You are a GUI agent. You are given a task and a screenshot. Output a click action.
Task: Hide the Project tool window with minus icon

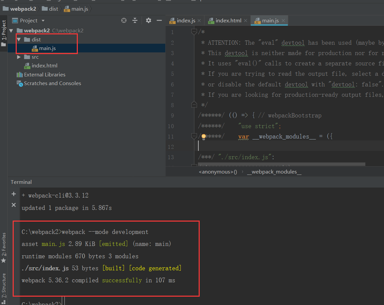pos(159,20)
